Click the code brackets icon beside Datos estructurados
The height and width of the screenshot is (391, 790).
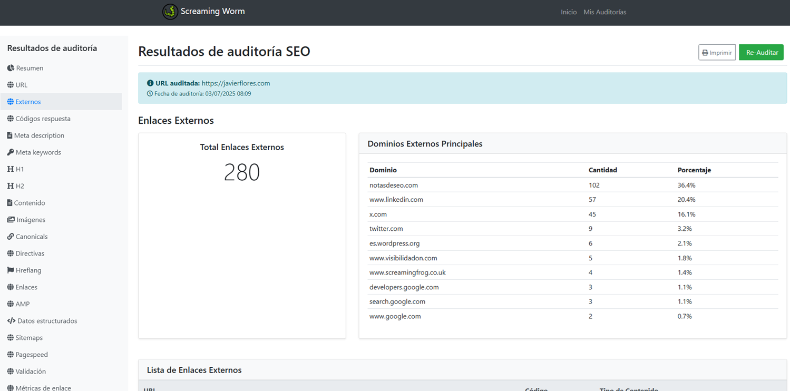[12, 321]
